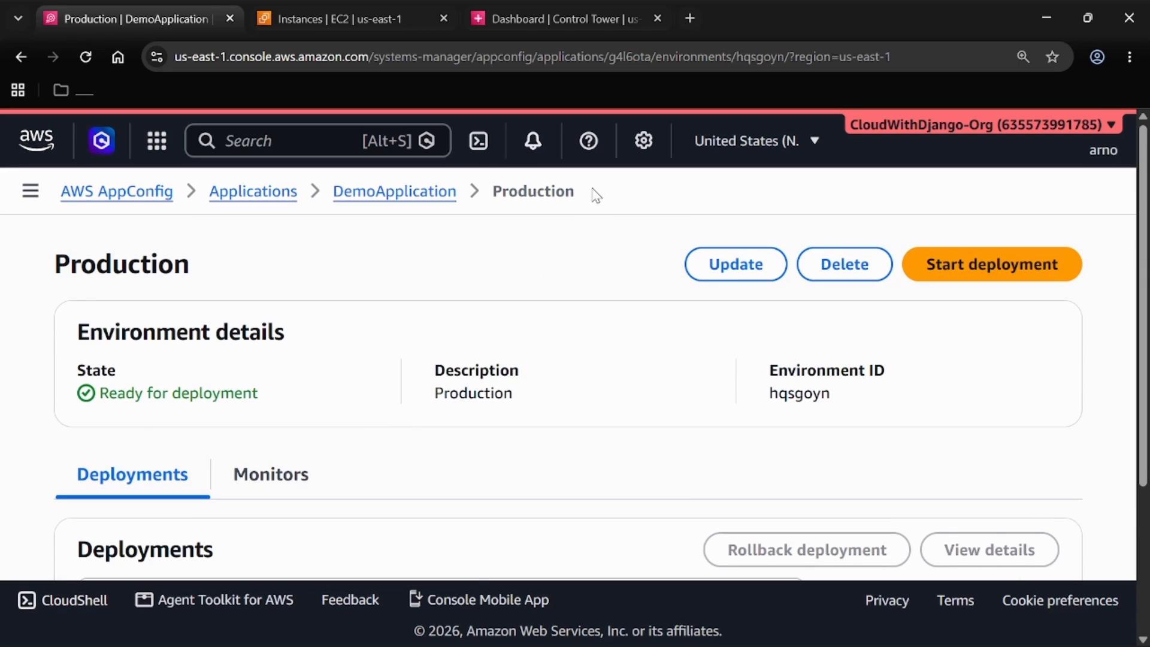Open the Cookie preferences footer link
This screenshot has width=1150, height=647.
pos(1060,600)
